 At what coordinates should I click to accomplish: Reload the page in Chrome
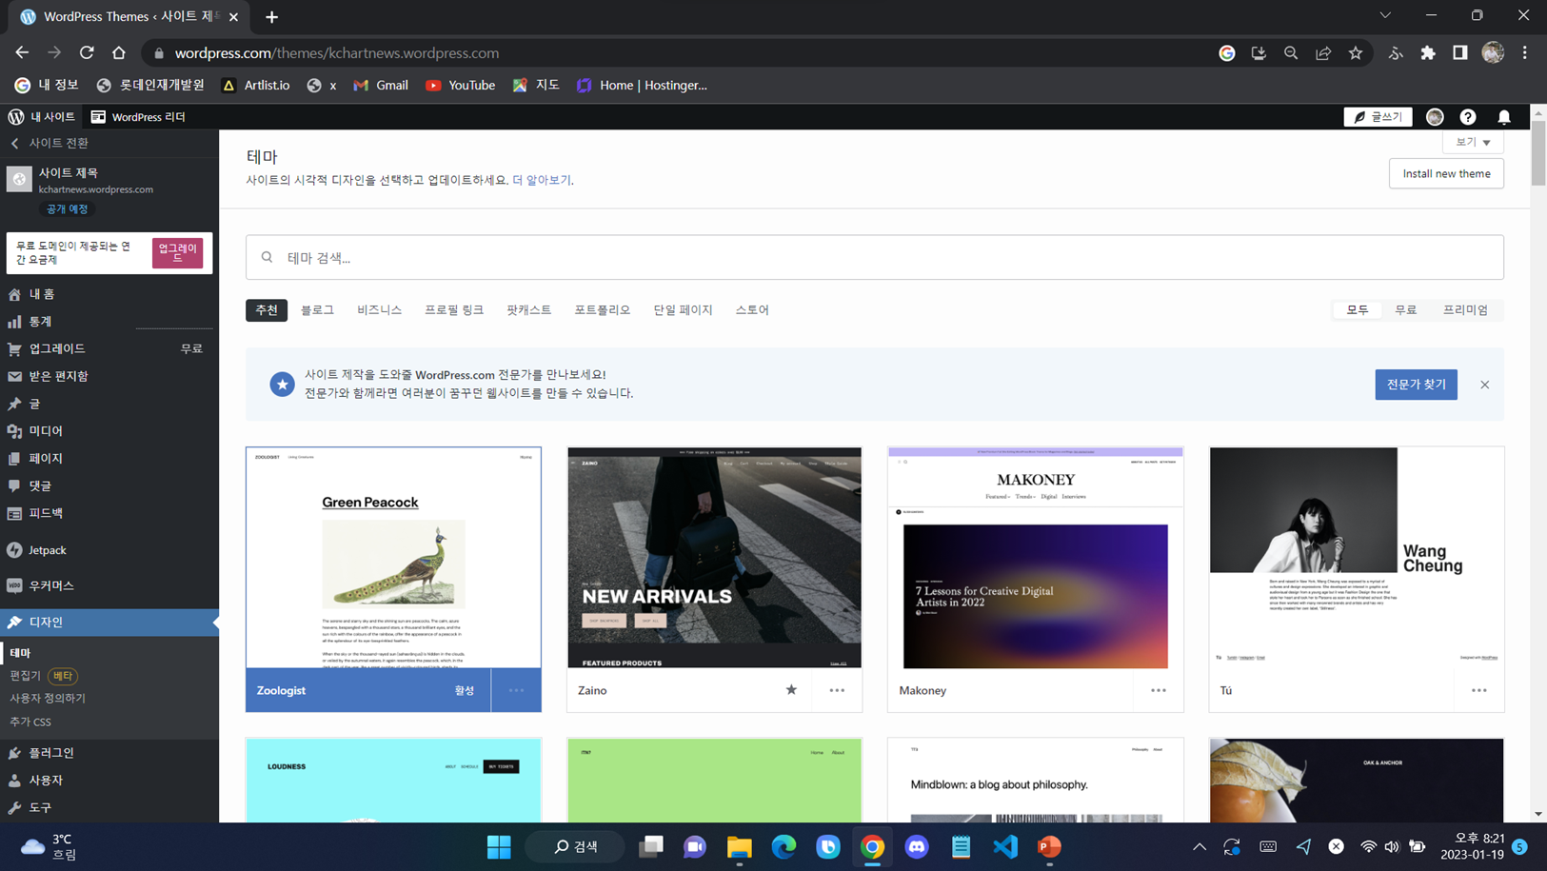(x=87, y=53)
